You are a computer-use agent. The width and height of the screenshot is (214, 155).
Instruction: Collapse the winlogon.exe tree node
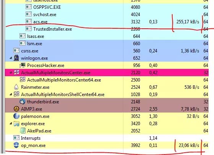click(11, 58)
